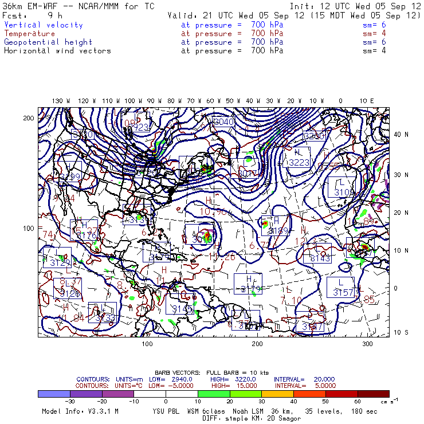Click the 'HIGH= 3220.0' contour value

coord(233,379)
